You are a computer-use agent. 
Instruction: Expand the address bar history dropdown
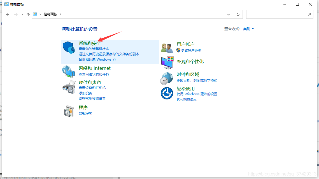[229, 15]
